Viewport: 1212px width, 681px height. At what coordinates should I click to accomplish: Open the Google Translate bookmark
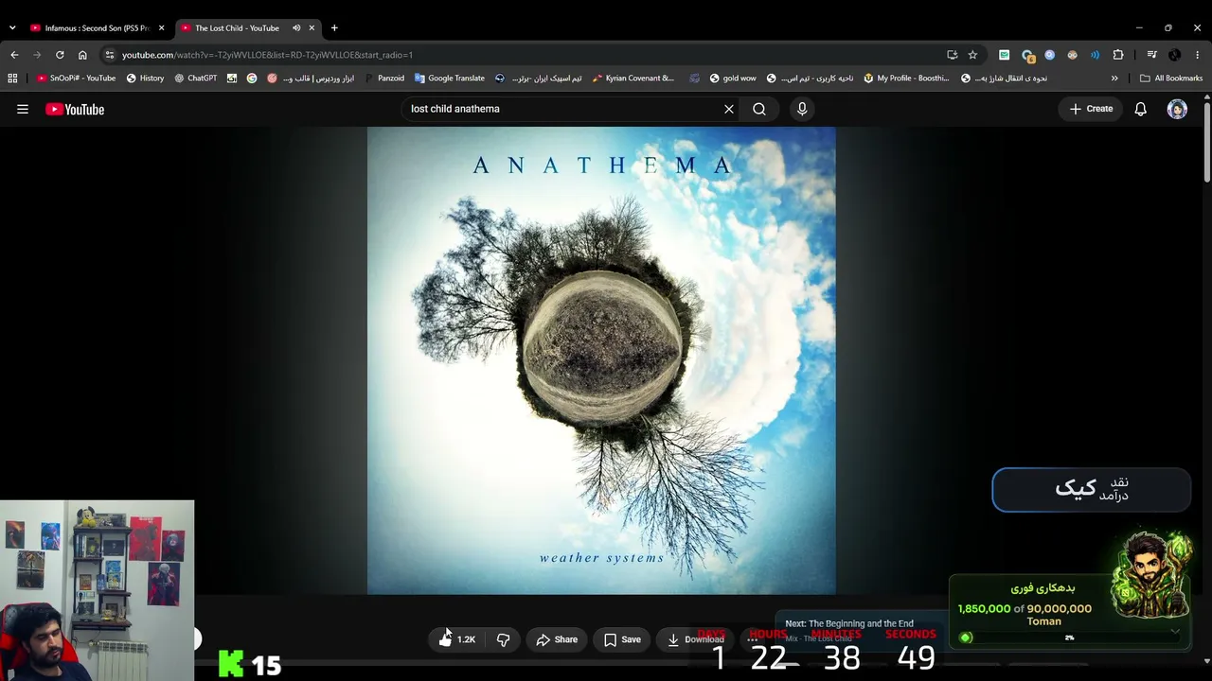tap(450, 79)
